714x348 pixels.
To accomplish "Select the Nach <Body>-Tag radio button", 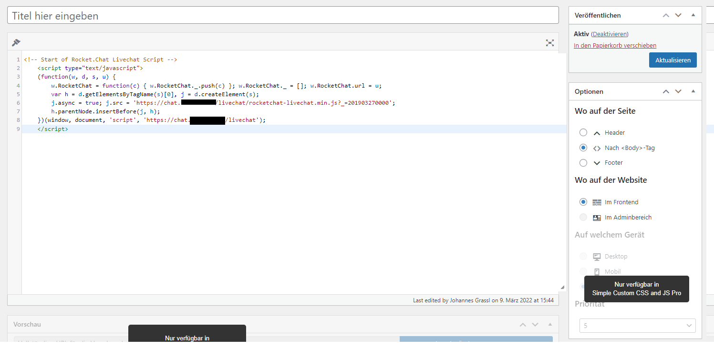I will (583, 148).
